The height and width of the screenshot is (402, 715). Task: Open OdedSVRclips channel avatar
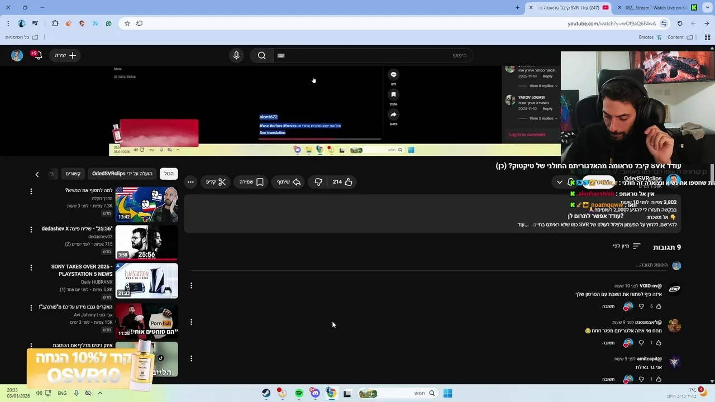tap(673, 181)
